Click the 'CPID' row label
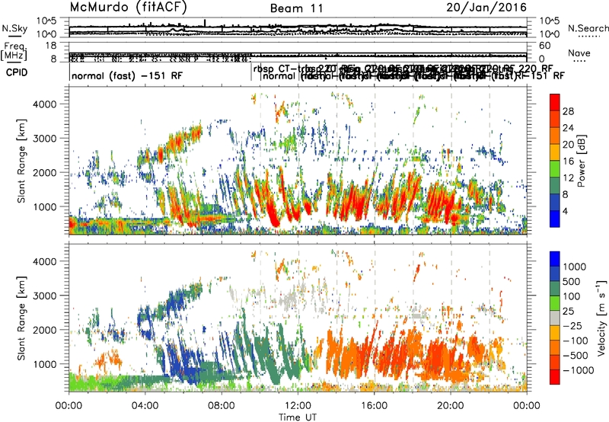Screen dimensions: 609x422 point(17,72)
